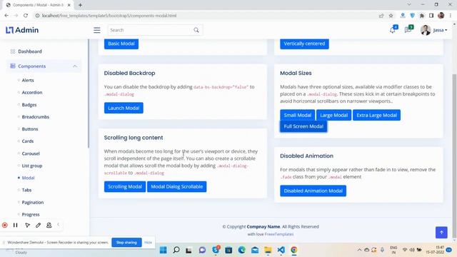Click the Jassa profile avatar photo
The image size is (457, 257).
[x=426, y=30]
